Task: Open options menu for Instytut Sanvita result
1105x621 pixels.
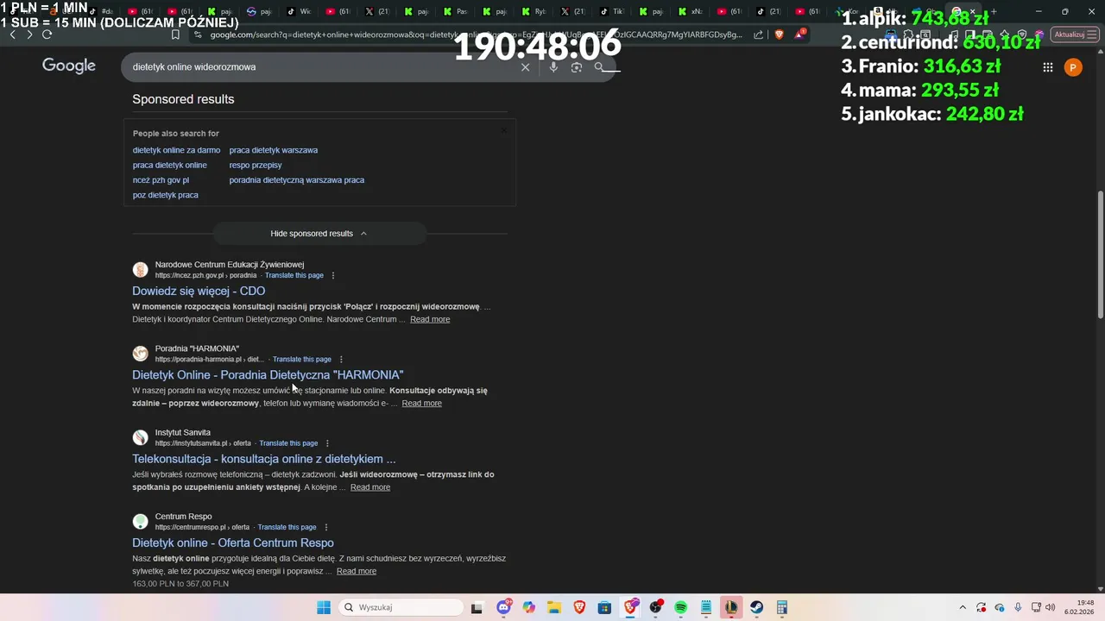Action: 327,443
